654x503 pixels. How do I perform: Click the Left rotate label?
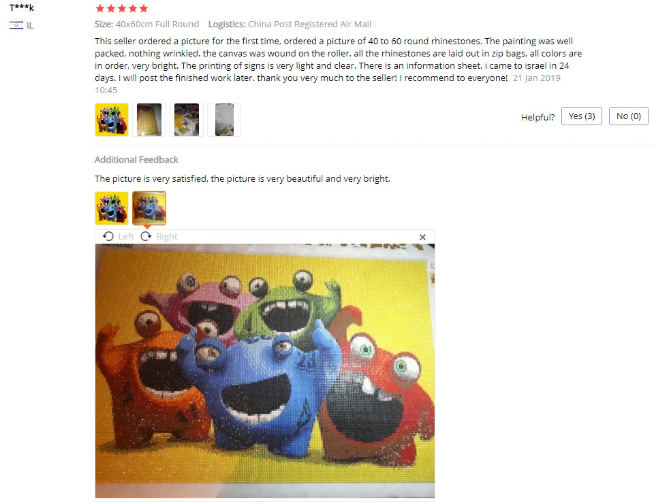pyautogui.click(x=126, y=237)
